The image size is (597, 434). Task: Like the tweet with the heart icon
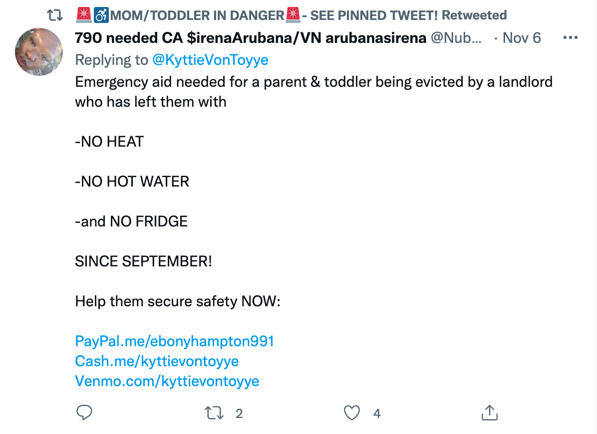(x=352, y=413)
